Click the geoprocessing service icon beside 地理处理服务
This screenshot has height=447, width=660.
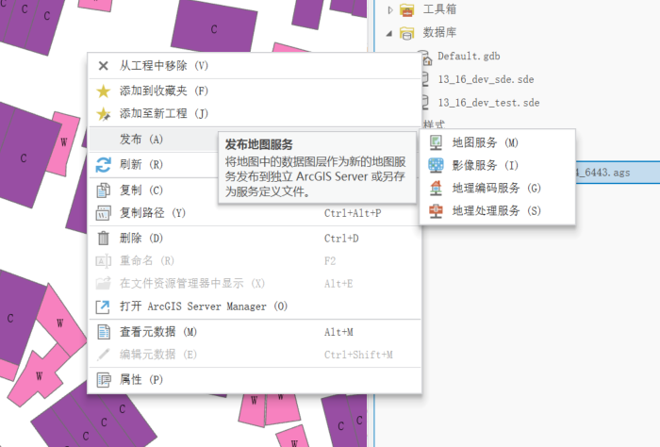[x=436, y=211]
